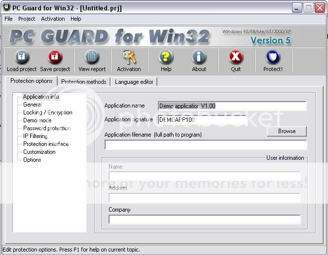Select Application info in the tree
The image size is (328, 255).
pos(41,97)
